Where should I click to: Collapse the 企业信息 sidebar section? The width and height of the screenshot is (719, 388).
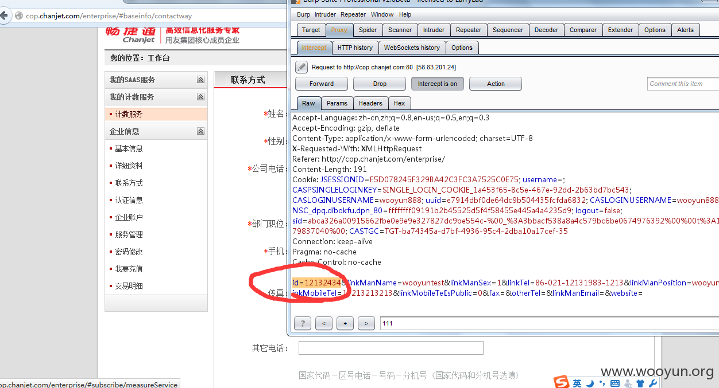tap(200, 131)
